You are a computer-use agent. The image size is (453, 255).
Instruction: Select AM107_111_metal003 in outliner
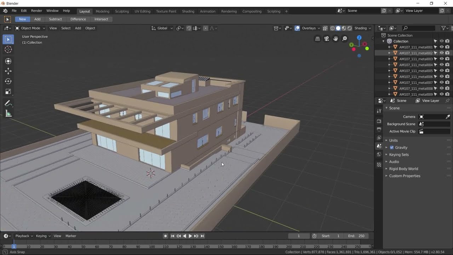click(x=416, y=59)
